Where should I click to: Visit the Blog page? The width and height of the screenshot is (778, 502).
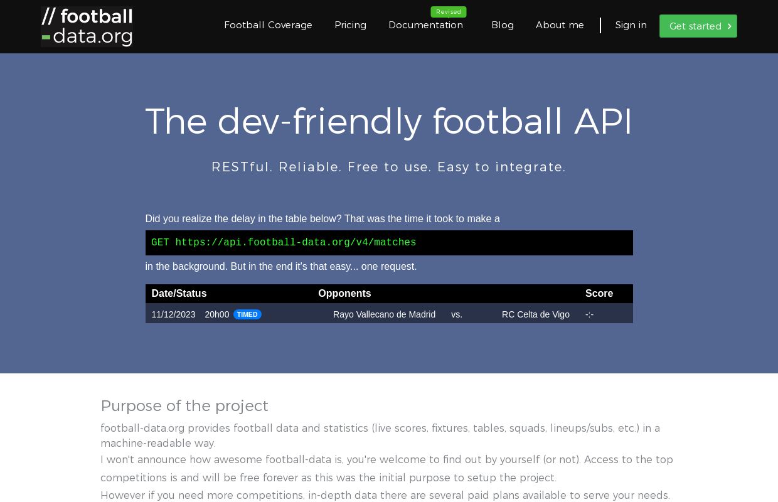coord(503,25)
